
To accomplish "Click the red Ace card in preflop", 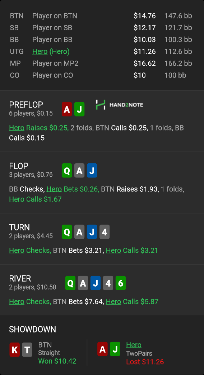I will (x=67, y=109).
